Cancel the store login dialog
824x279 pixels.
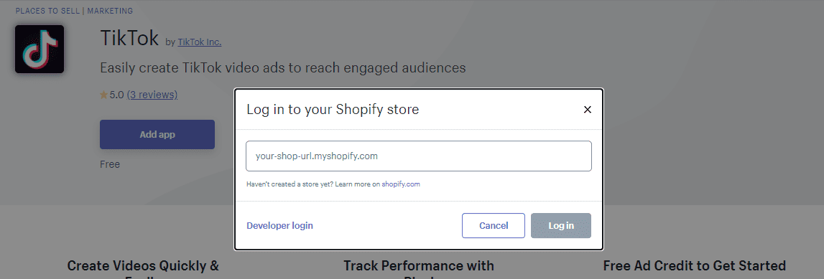[x=494, y=225]
